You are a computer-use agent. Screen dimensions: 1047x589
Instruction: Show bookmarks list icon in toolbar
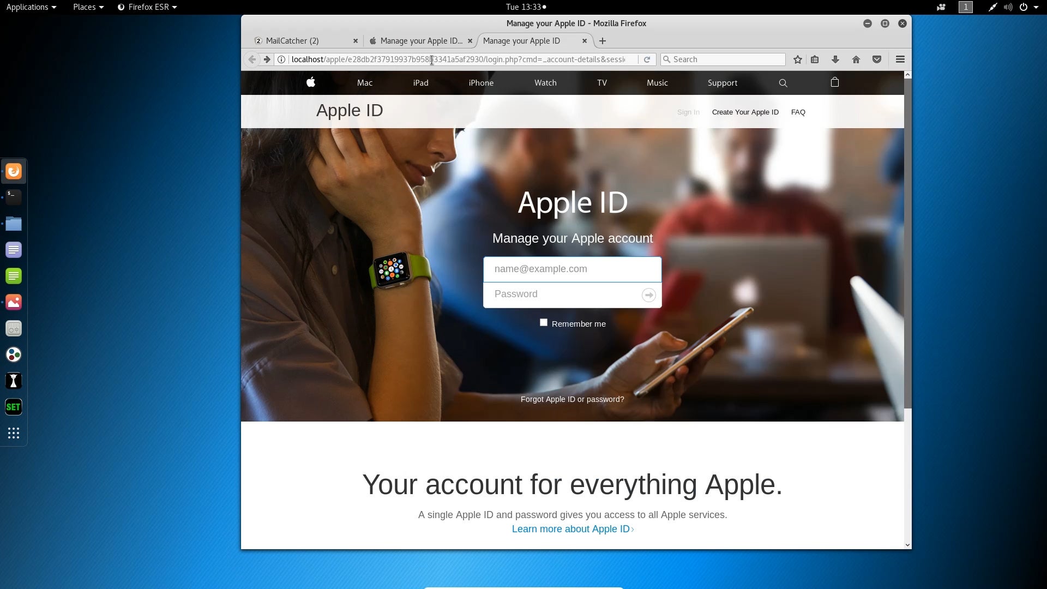pyautogui.click(x=815, y=59)
